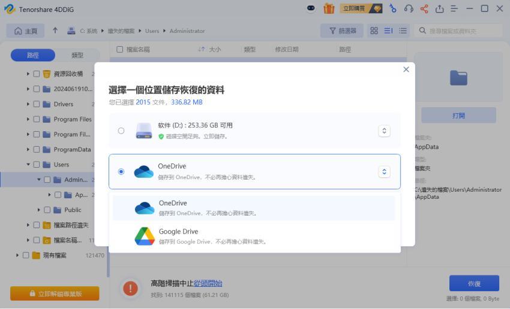510x309 pixels.
Task: Click the export upload icon
Action: pos(439,9)
